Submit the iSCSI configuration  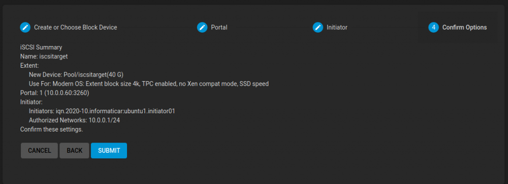109,150
